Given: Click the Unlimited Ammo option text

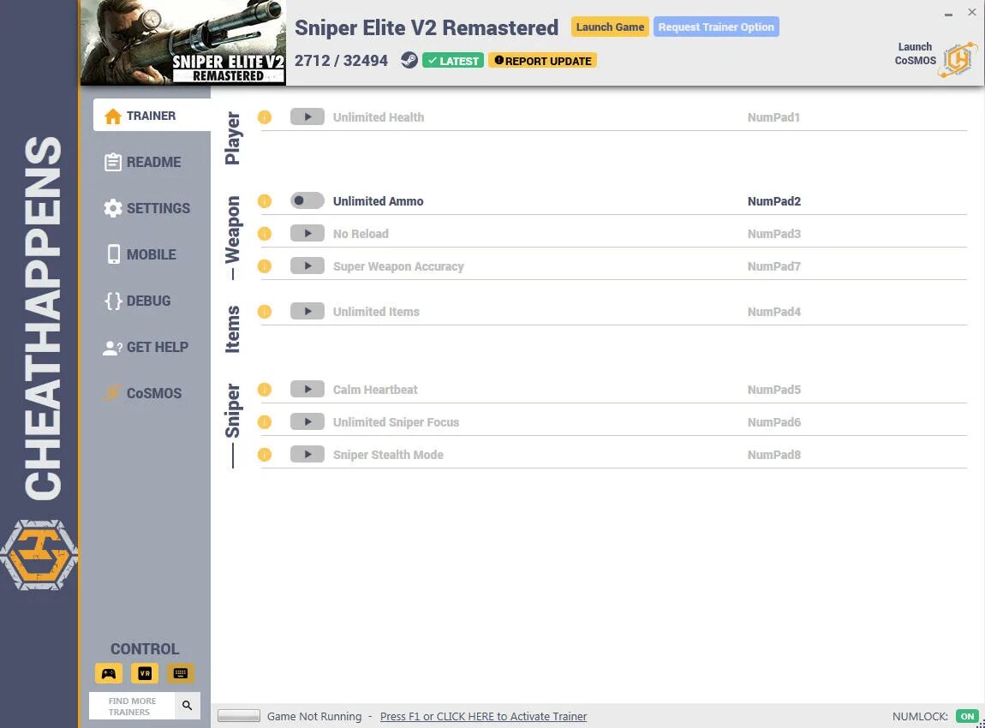Looking at the screenshot, I should pos(379,201).
